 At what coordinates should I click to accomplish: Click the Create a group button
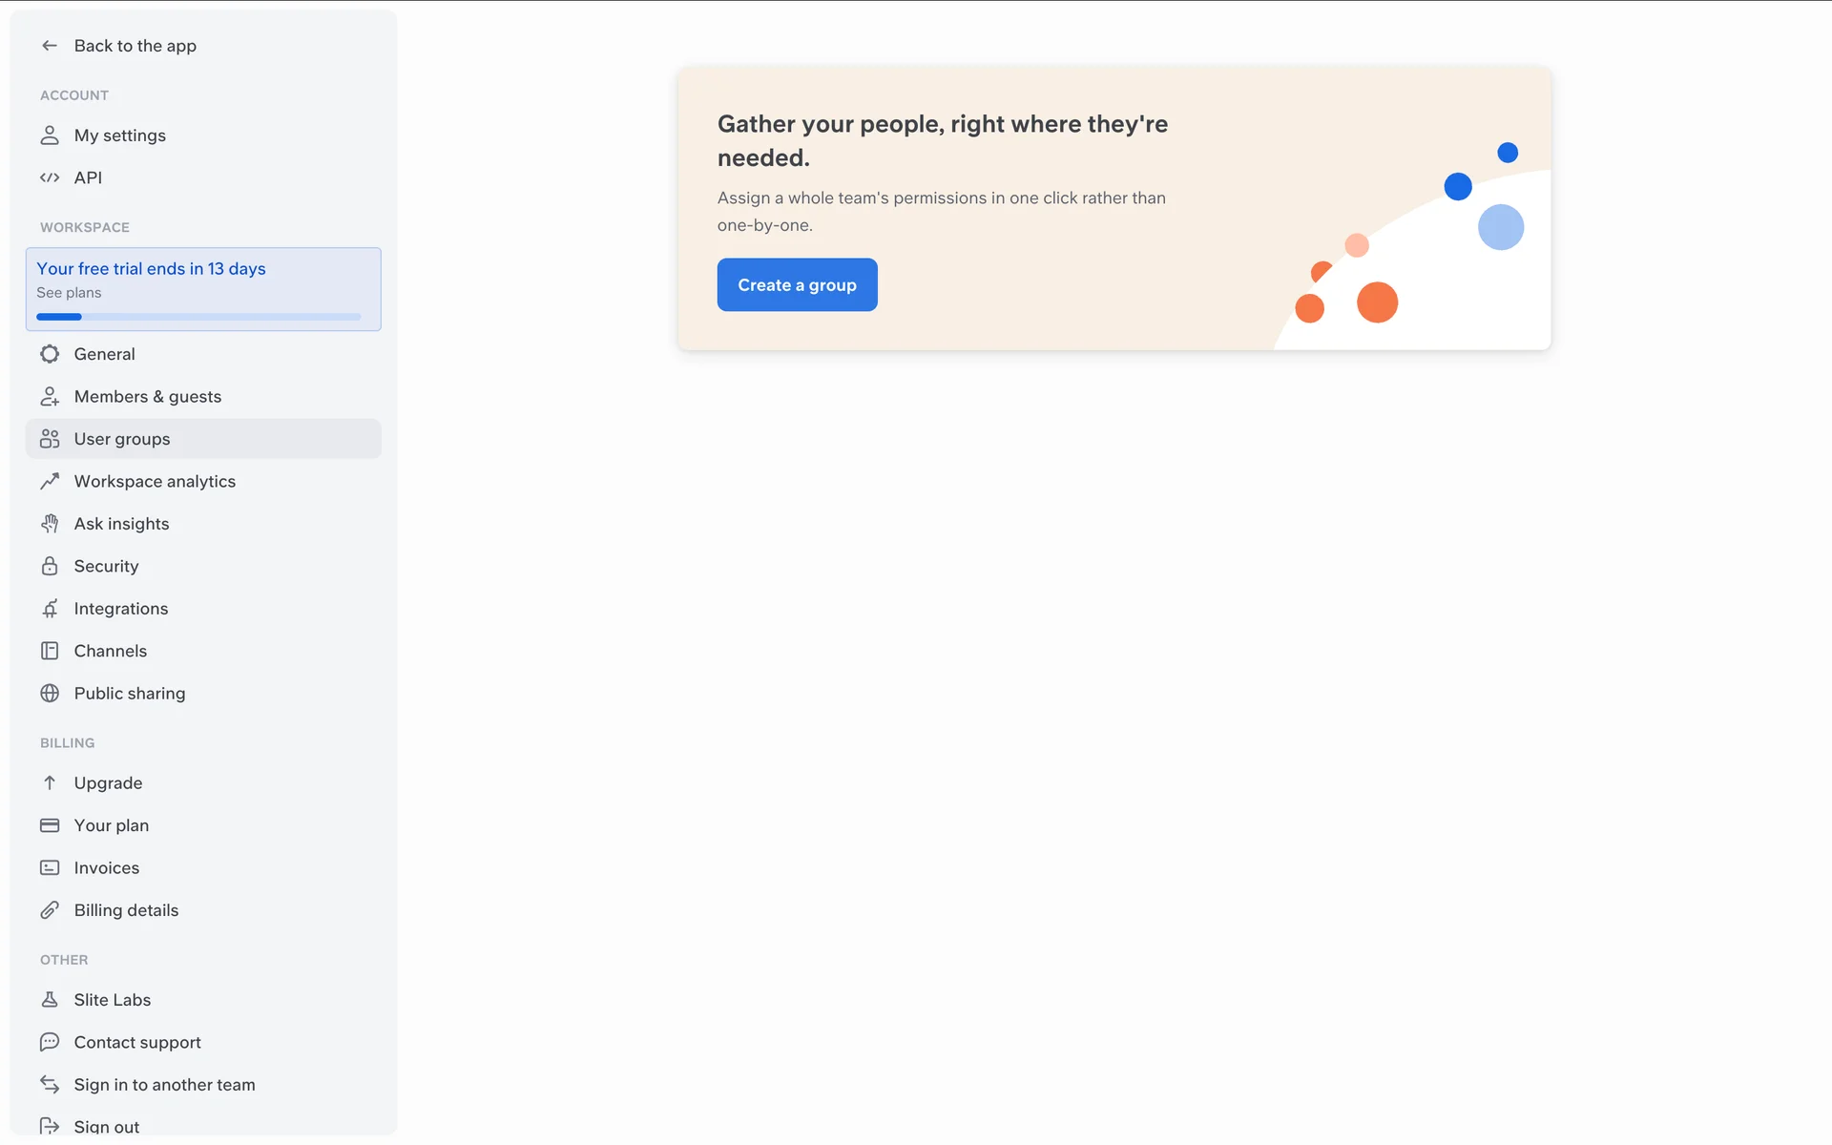tap(797, 284)
